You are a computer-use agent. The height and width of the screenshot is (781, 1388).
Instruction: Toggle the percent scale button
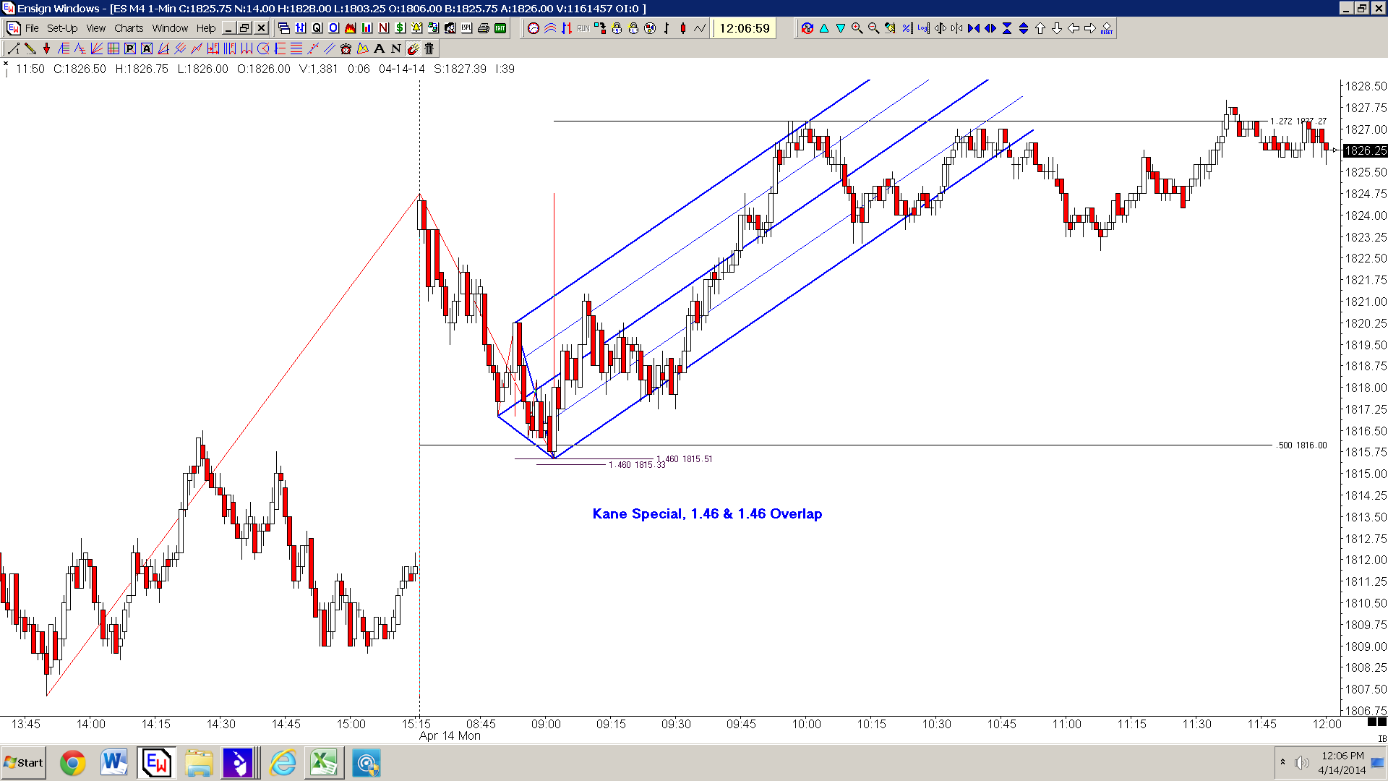(x=907, y=28)
